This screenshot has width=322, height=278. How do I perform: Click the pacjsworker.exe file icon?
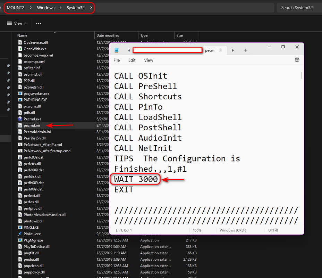[x=20, y=93]
